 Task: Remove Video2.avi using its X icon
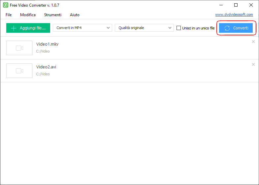[x=253, y=64]
